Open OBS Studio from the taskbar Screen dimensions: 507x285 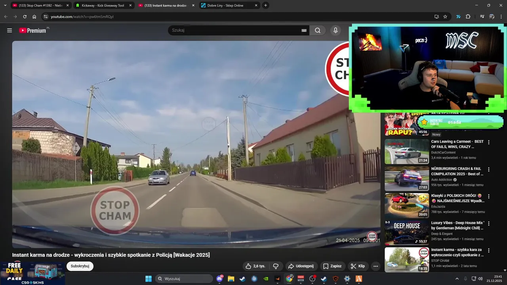point(312,279)
